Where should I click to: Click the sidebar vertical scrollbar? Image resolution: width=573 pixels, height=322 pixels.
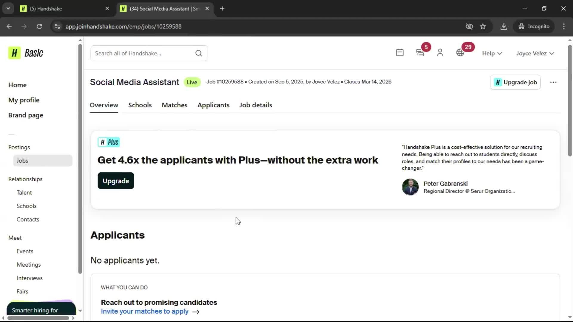[x=80, y=159]
